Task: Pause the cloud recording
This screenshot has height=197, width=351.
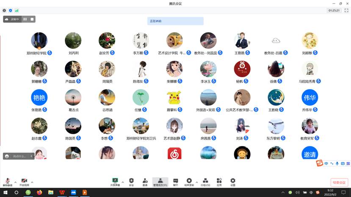Action: coord(25,19)
